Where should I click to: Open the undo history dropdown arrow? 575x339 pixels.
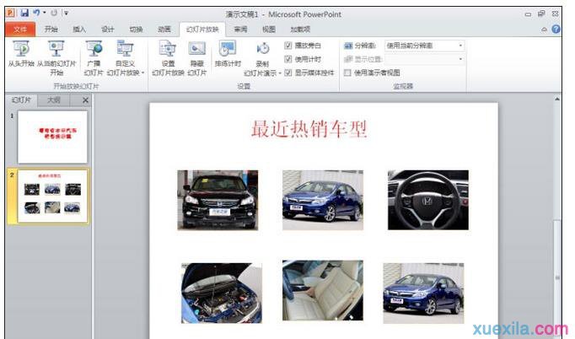coord(45,13)
